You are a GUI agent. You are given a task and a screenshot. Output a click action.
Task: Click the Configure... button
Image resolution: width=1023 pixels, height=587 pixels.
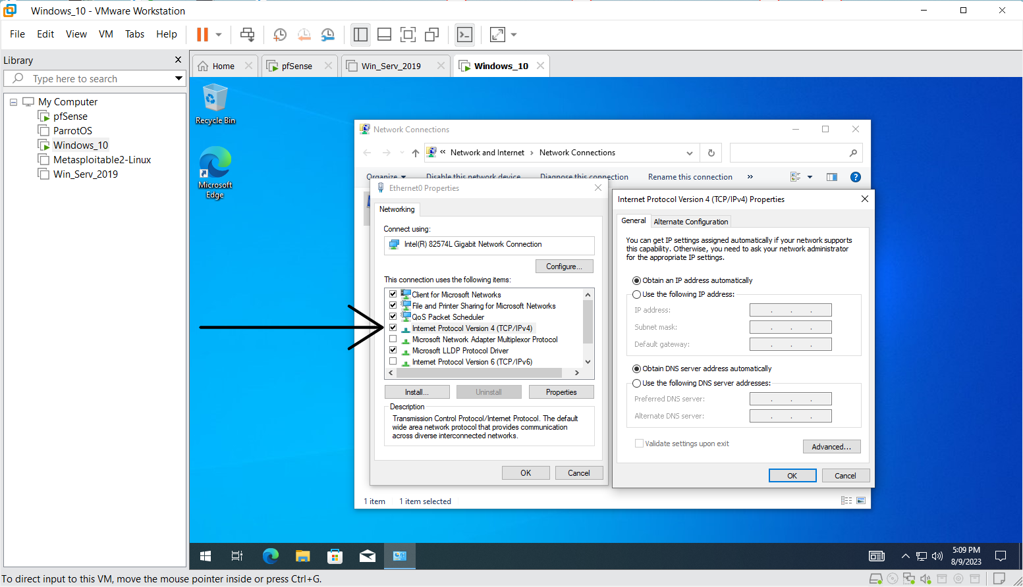click(x=565, y=267)
